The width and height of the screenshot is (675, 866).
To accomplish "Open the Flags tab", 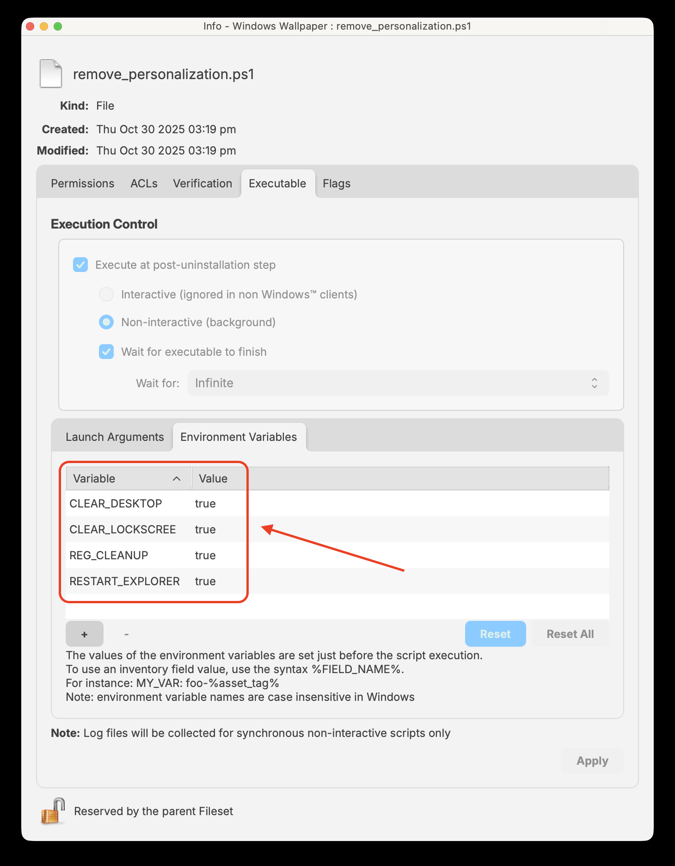I will coord(337,184).
